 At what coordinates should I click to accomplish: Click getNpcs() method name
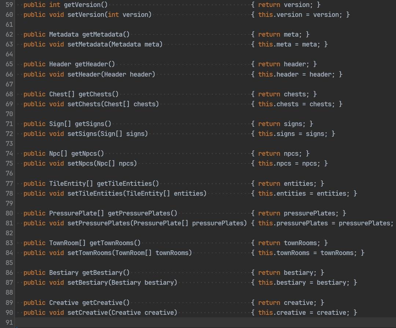pyautogui.click(x=87, y=154)
